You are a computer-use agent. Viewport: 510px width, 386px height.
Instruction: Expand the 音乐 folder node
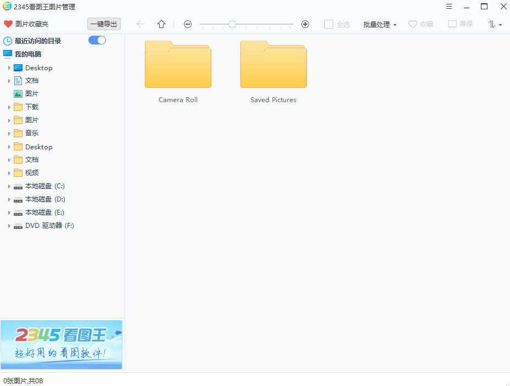click(9, 133)
